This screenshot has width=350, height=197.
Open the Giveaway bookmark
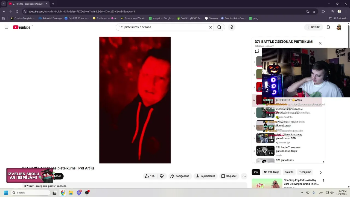tap(211, 18)
